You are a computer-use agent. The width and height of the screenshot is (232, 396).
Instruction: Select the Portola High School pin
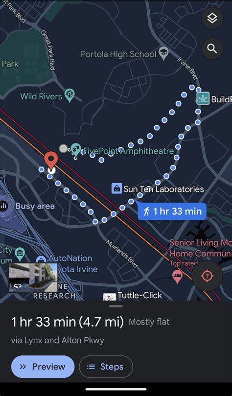(x=163, y=53)
